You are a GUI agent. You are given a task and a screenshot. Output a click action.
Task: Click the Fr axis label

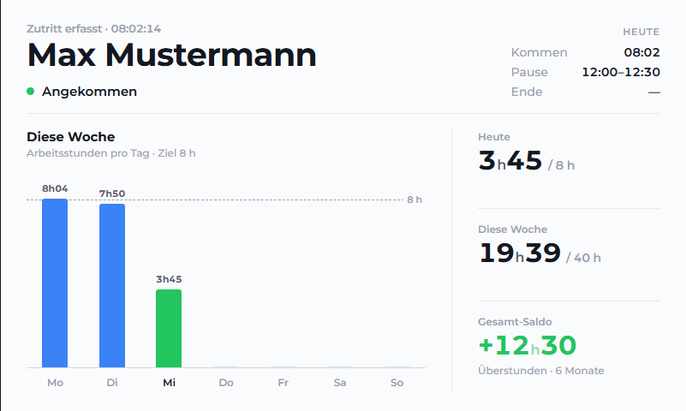[283, 383]
